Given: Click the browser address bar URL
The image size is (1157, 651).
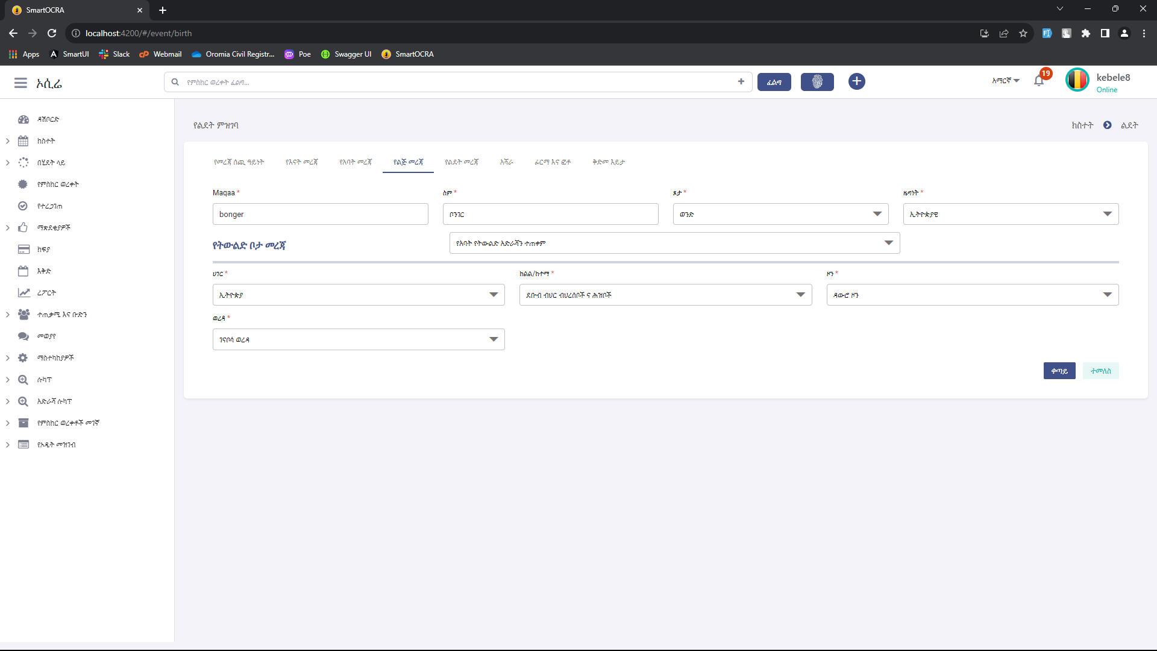Looking at the screenshot, I should click(x=139, y=33).
